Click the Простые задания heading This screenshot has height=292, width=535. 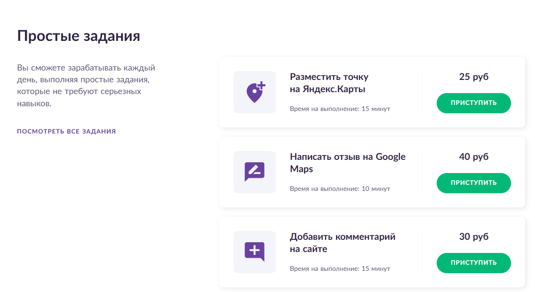pyautogui.click(x=79, y=36)
